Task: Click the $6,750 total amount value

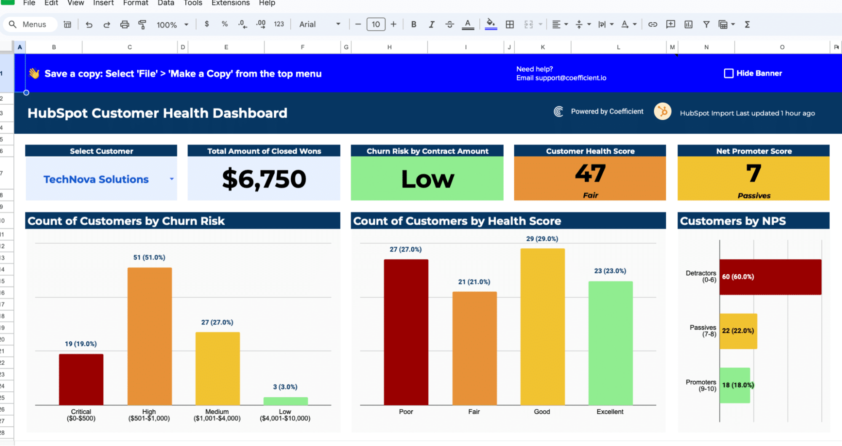Action: [264, 179]
